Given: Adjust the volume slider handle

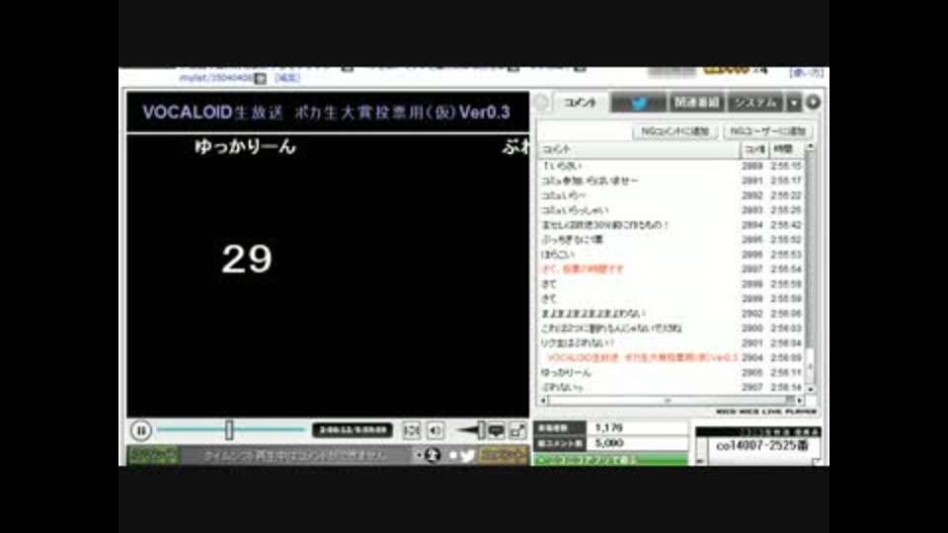Looking at the screenshot, I should [481, 430].
